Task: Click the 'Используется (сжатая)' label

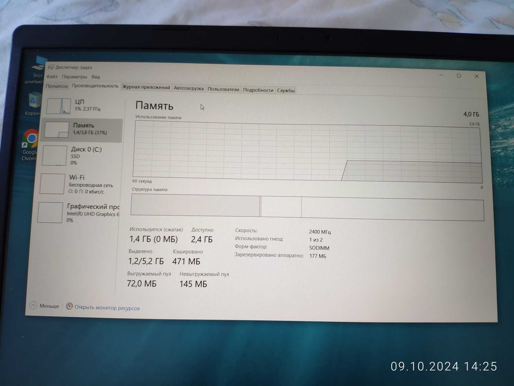Action: pos(156,229)
